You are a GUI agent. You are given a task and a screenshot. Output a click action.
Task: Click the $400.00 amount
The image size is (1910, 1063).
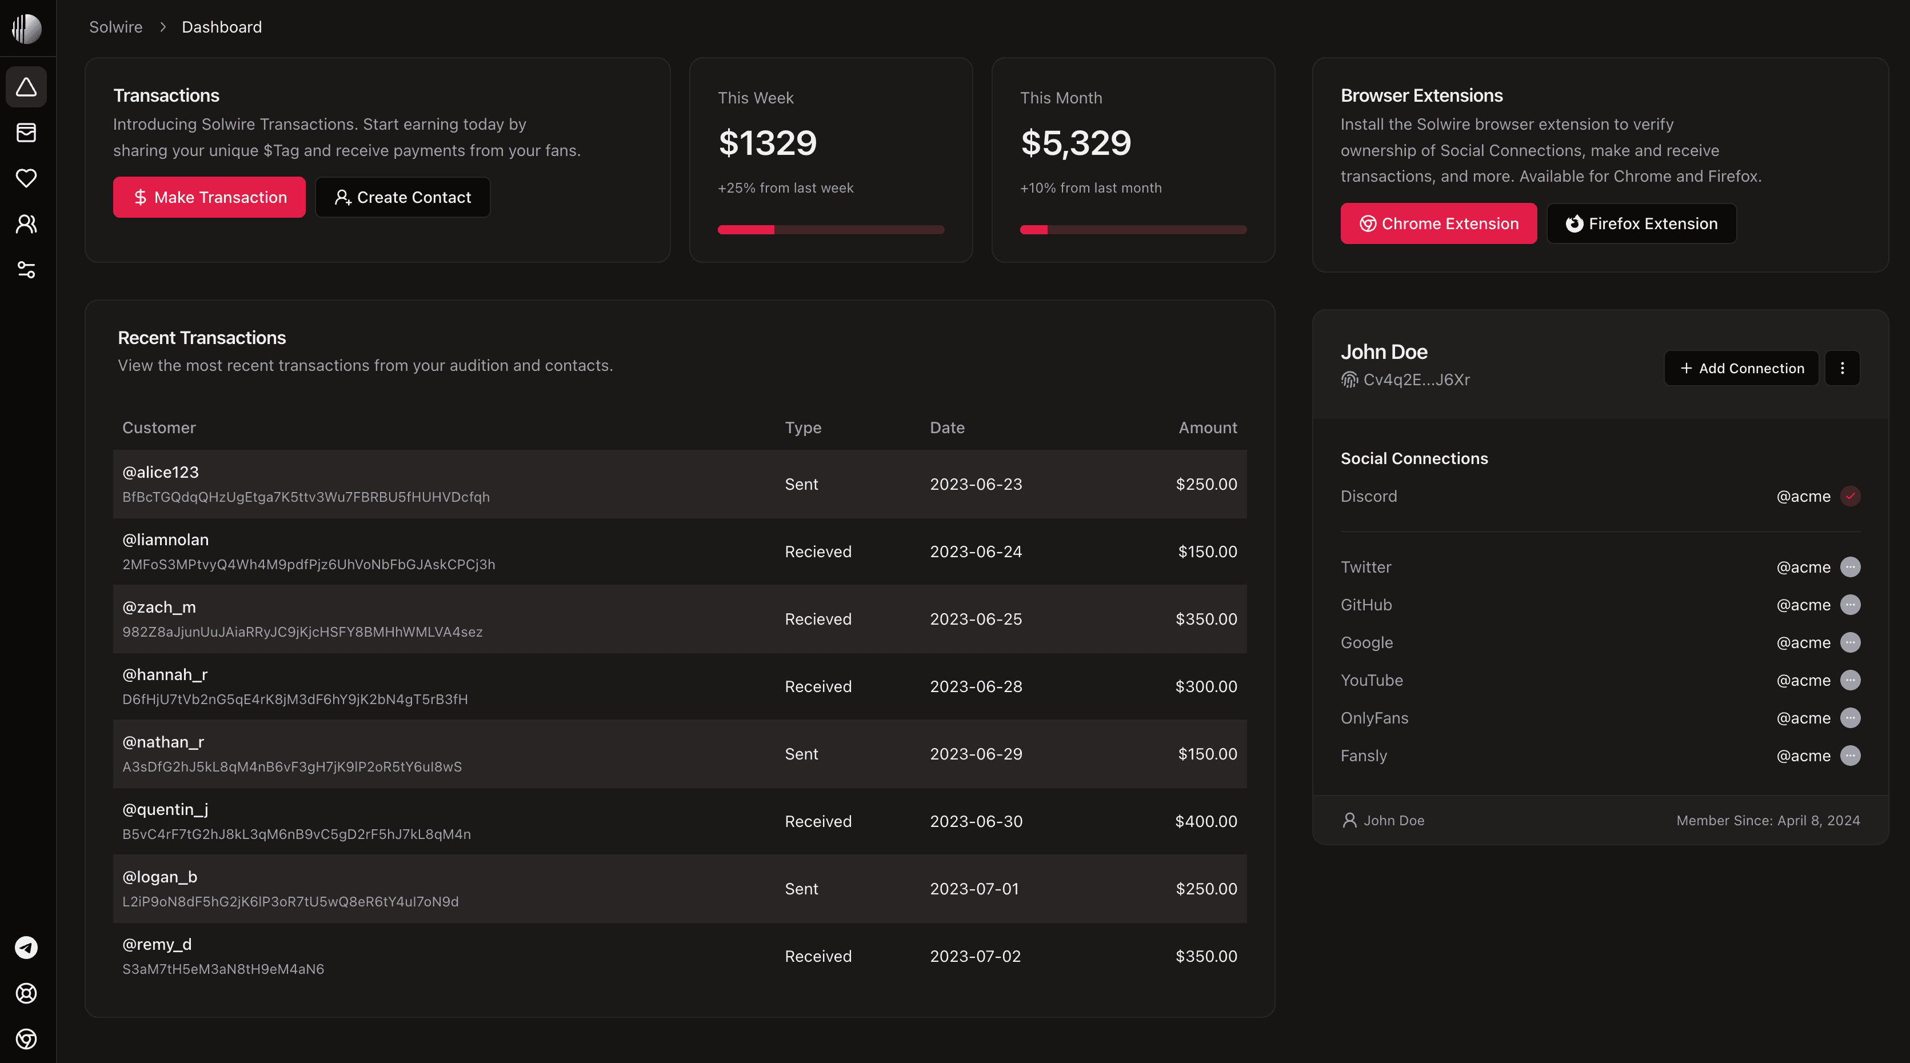point(1206,821)
